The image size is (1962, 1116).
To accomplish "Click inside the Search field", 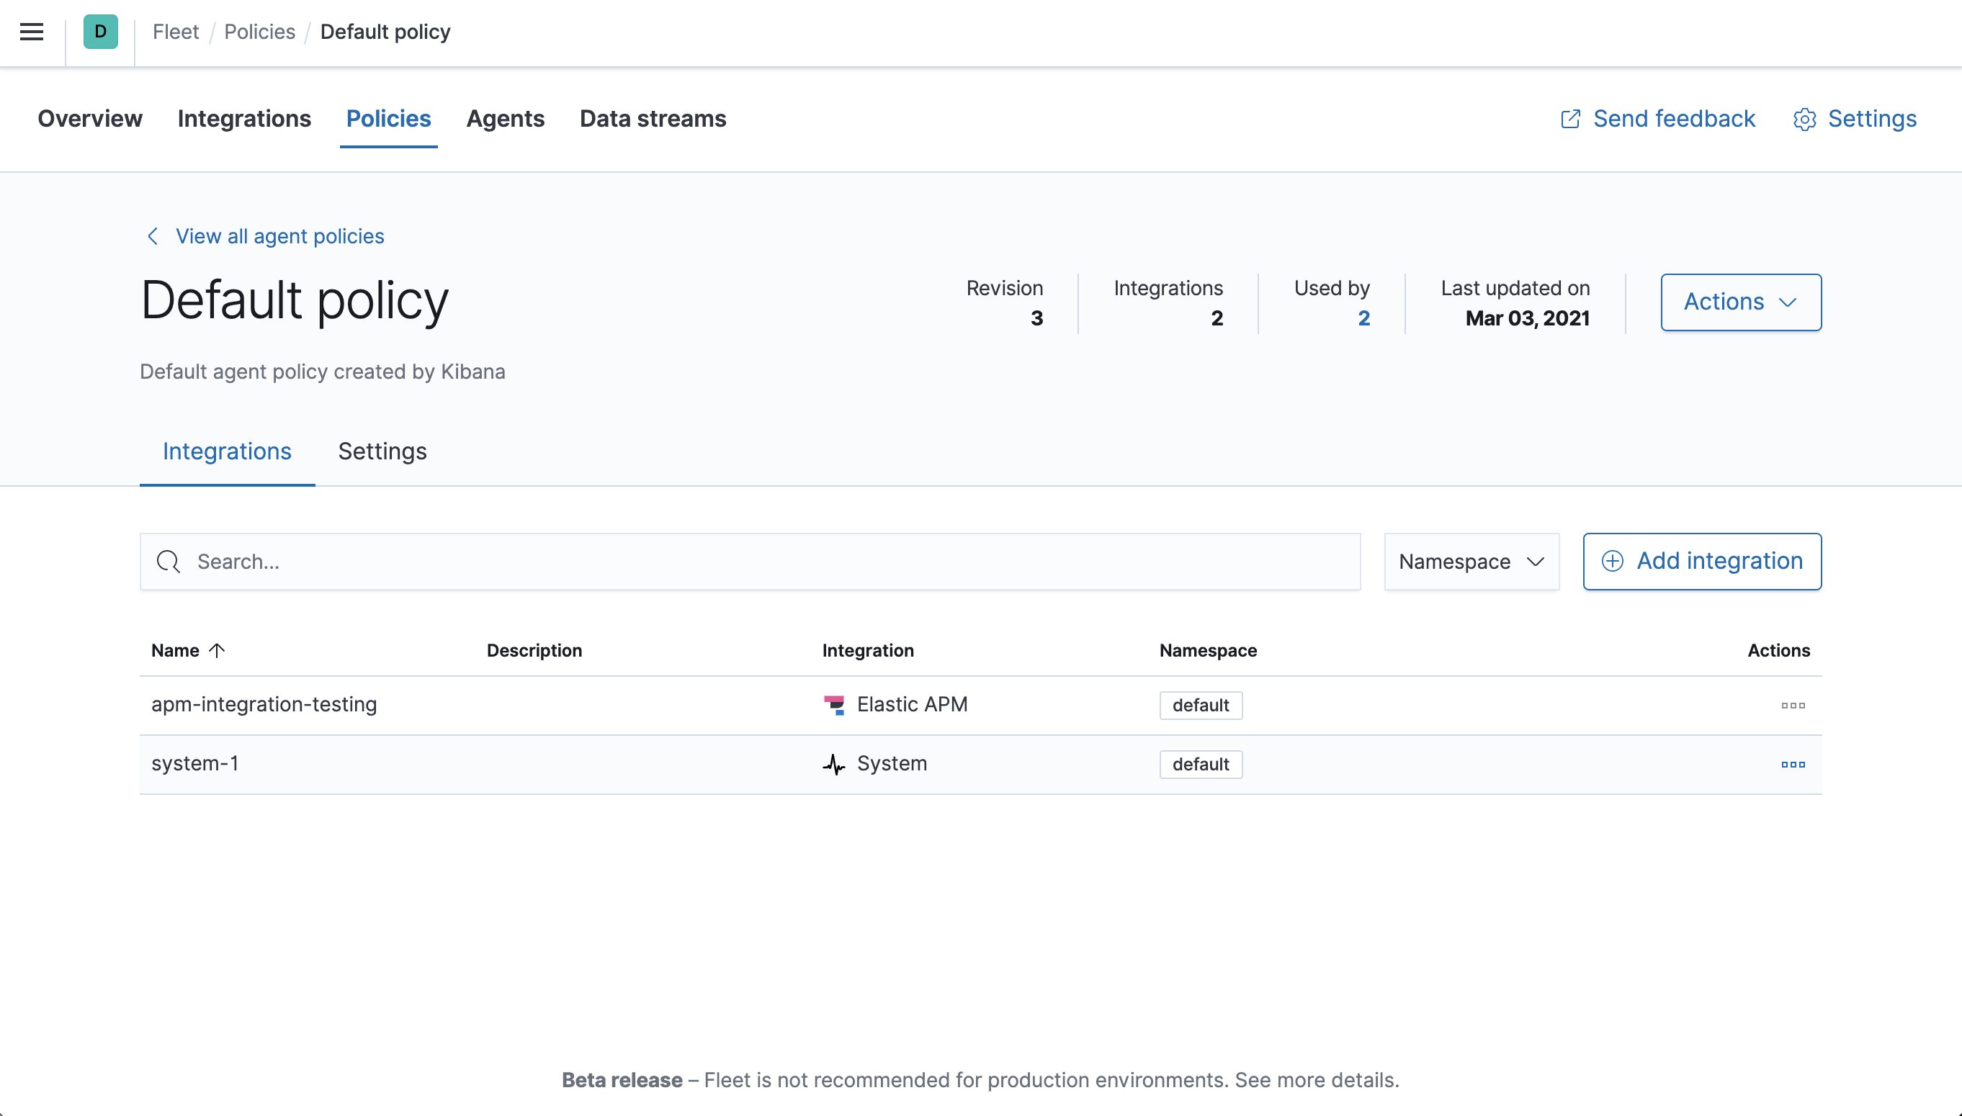I will pos(537,561).
